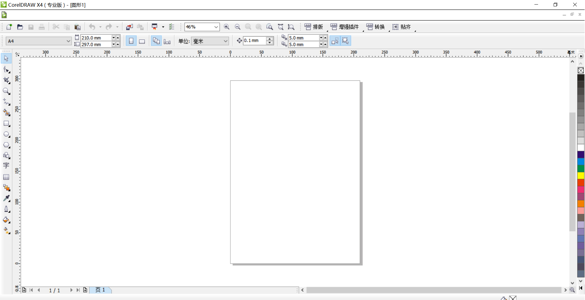Image resolution: width=585 pixels, height=300 pixels.
Task: Go to the first page
Action: [x=31, y=290]
